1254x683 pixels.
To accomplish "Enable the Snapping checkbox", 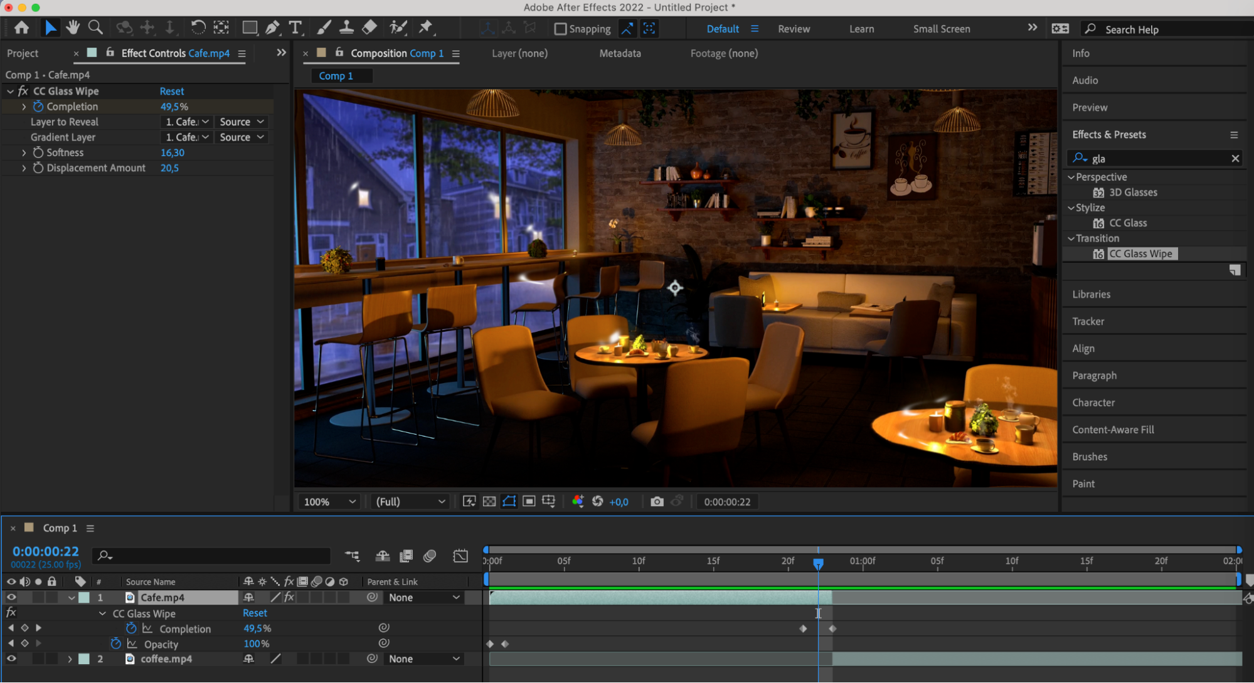I will [x=561, y=29].
